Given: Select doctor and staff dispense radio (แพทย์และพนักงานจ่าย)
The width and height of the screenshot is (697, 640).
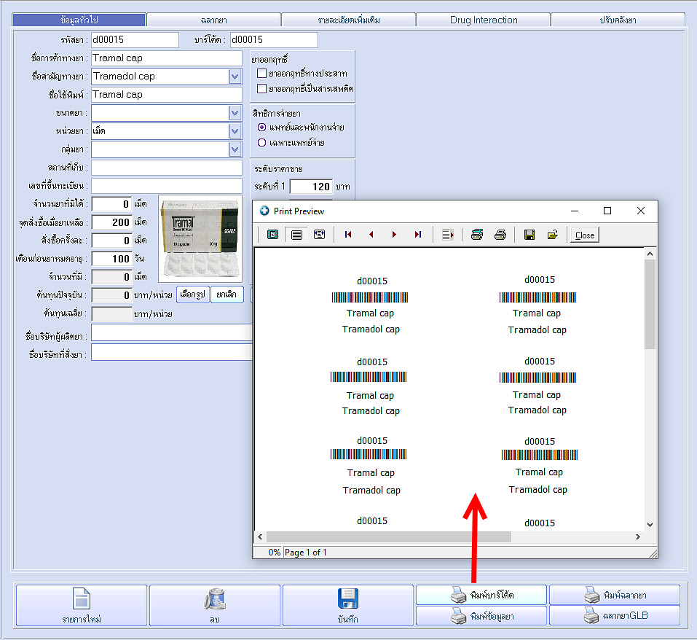Looking at the screenshot, I should [x=261, y=128].
